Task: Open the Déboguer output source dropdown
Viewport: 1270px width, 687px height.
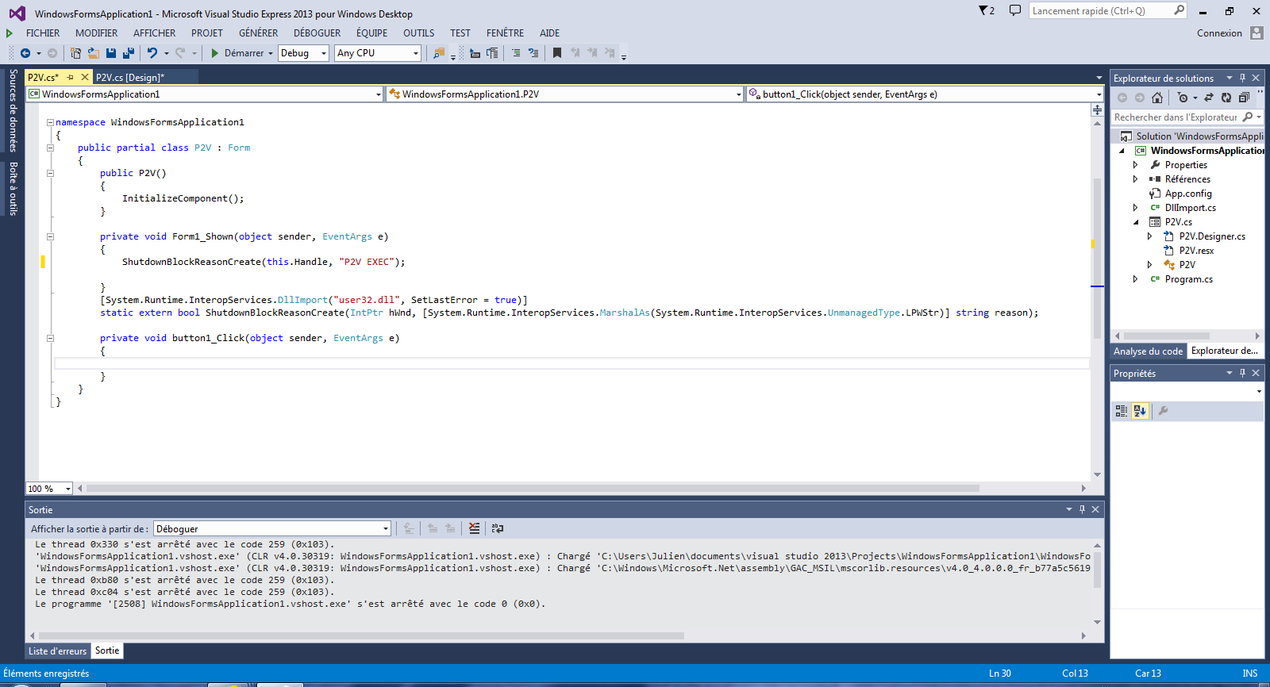Action: click(x=272, y=529)
